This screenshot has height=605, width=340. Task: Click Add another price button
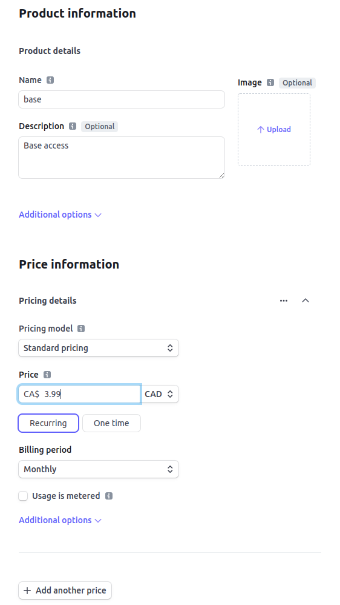[x=65, y=590]
